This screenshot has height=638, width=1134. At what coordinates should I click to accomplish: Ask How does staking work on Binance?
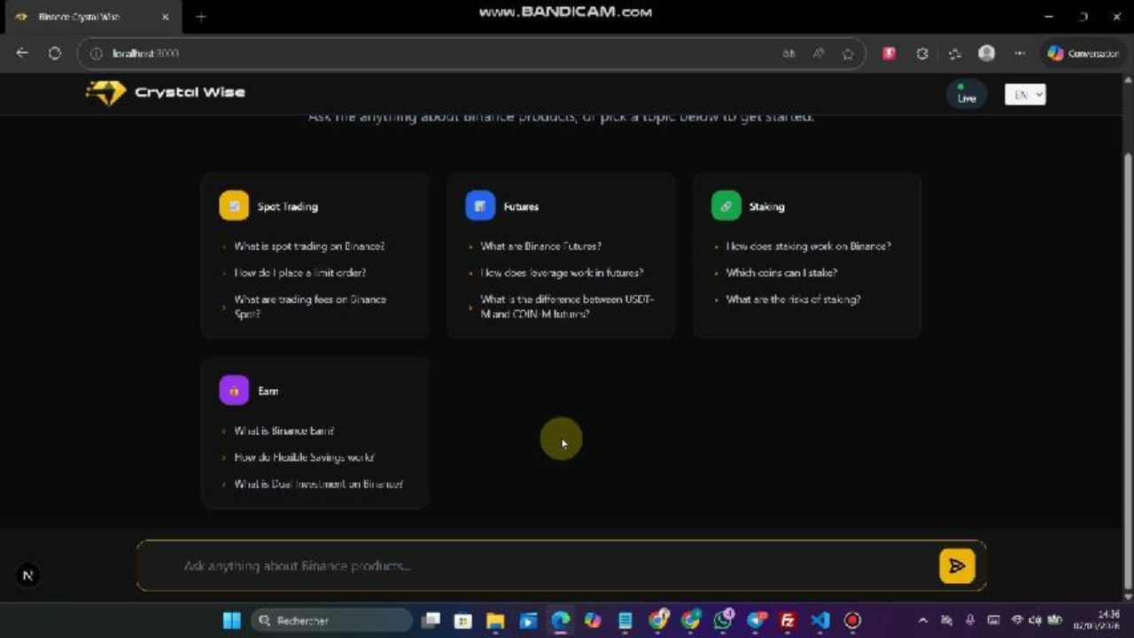coord(808,246)
